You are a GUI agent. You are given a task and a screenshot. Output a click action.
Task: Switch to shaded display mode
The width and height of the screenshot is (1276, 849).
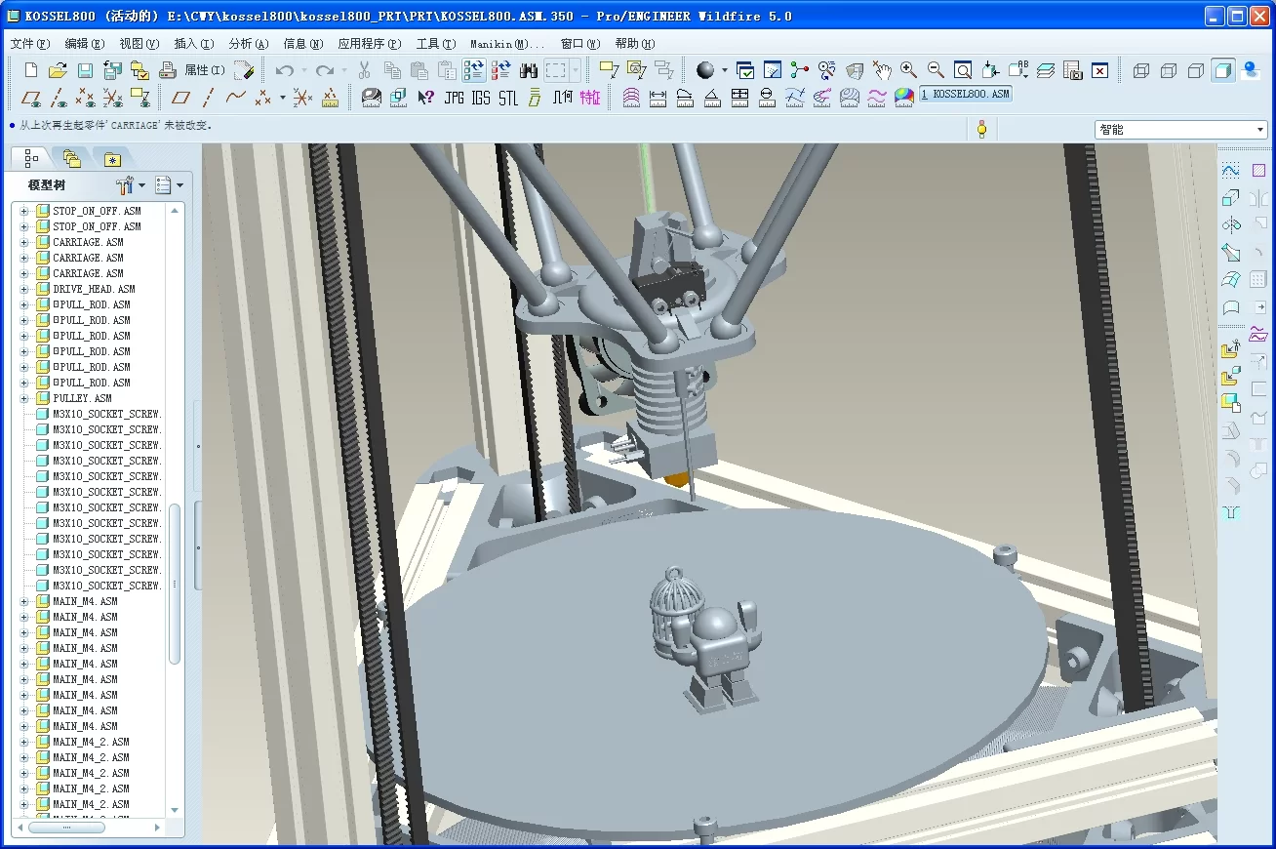(x=1223, y=70)
